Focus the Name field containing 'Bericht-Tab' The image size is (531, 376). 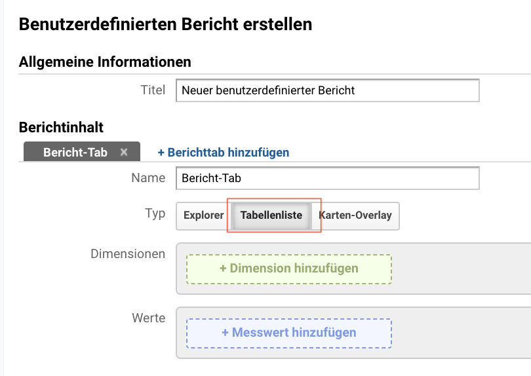coord(328,178)
